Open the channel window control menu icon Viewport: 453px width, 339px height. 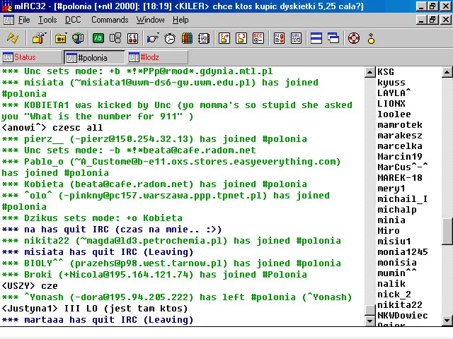(8, 20)
